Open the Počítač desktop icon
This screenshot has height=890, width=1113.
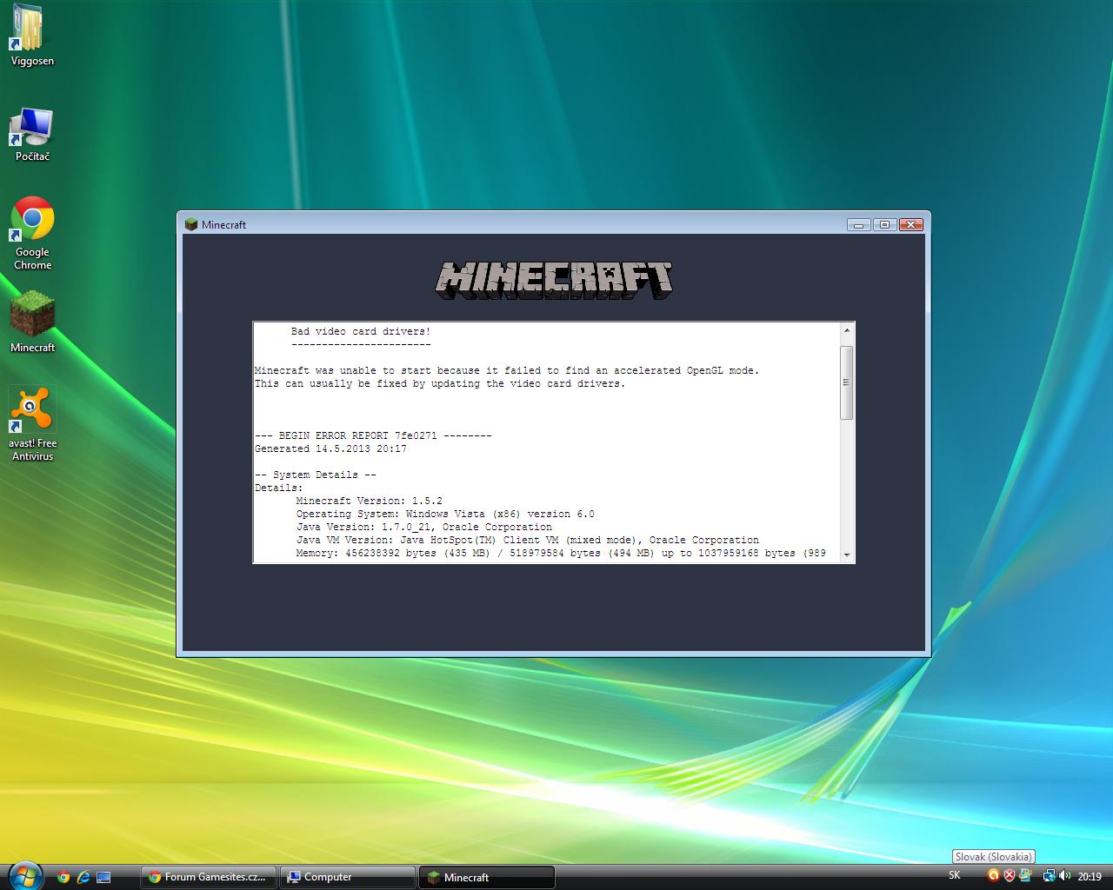[x=32, y=133]
